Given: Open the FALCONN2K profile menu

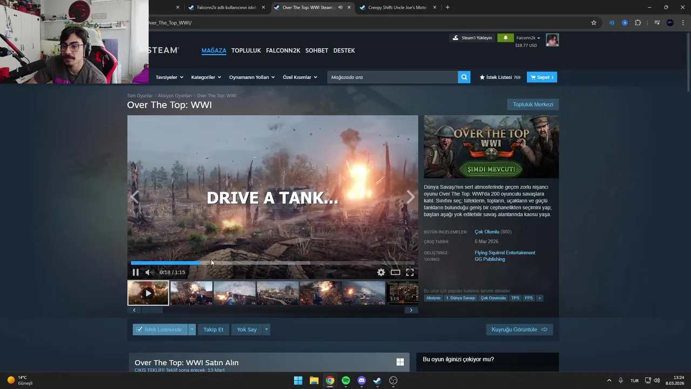Looking at the screenshot, I should coord(283,50).
